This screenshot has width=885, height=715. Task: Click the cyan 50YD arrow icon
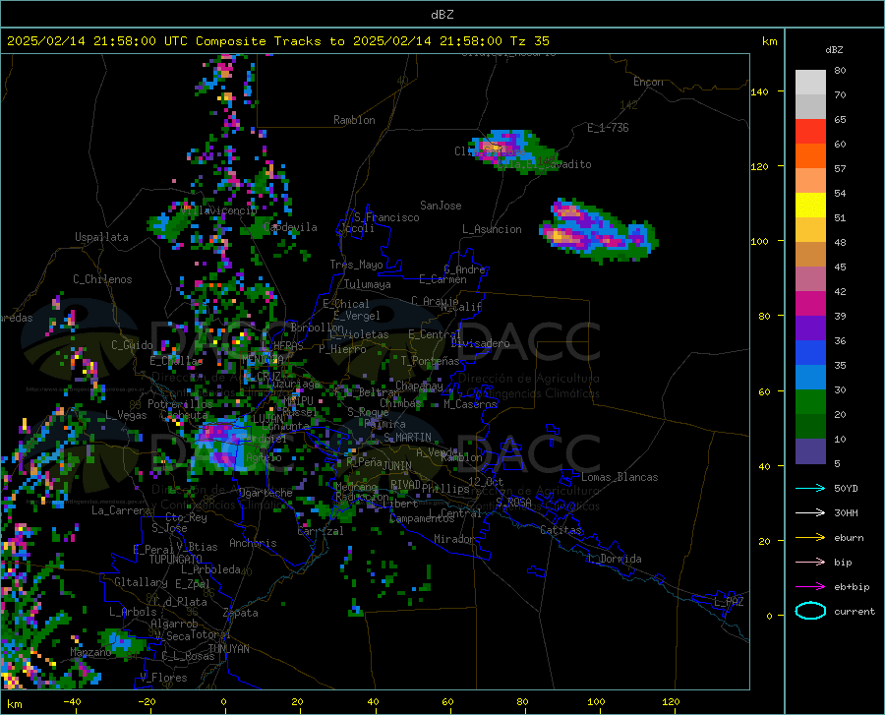pos(810,488)
